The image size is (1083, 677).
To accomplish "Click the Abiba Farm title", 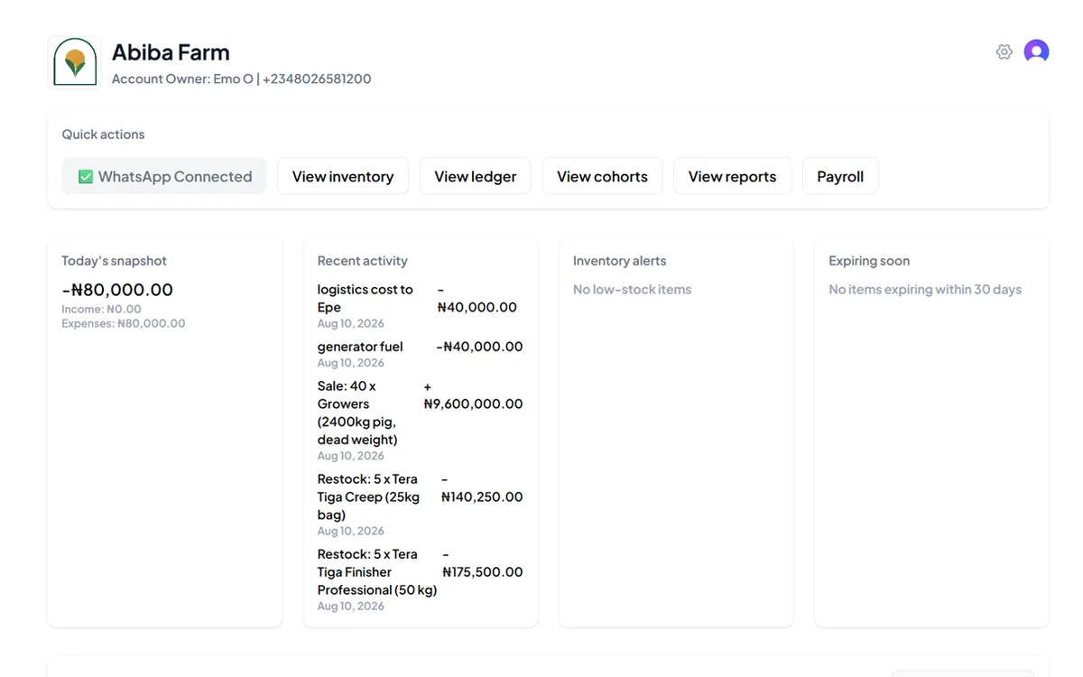I will pos(171,52).
